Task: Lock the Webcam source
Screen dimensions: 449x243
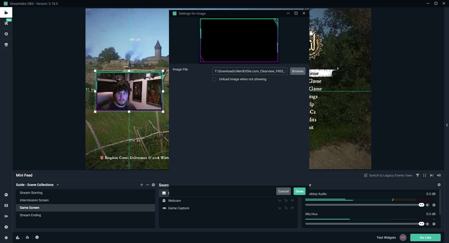Action: [286, 201]
